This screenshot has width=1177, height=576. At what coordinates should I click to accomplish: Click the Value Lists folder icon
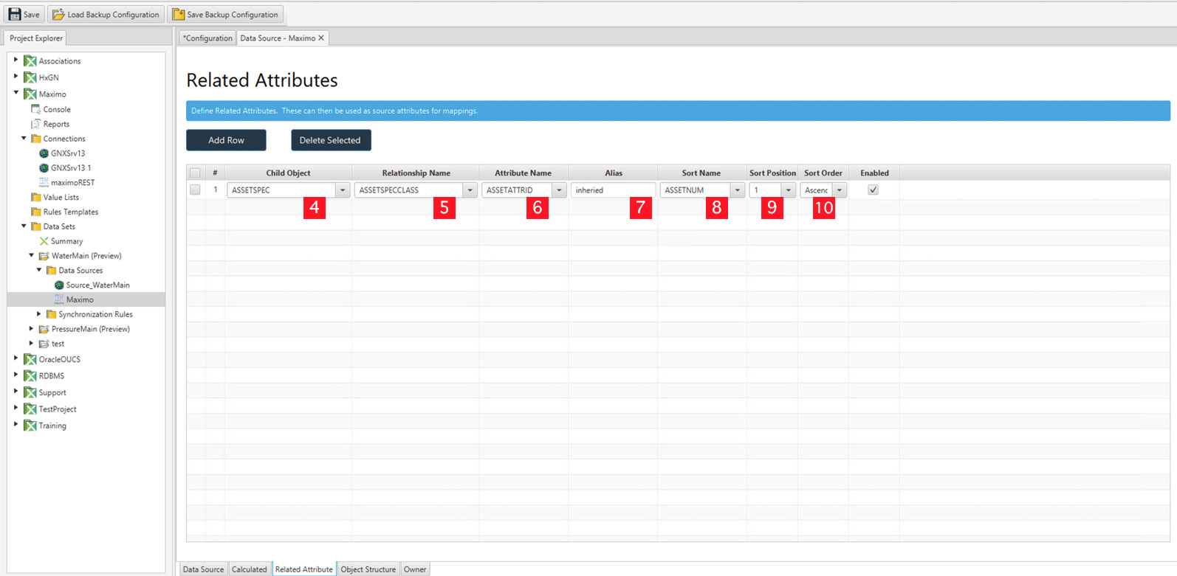(x=35, y=197)
